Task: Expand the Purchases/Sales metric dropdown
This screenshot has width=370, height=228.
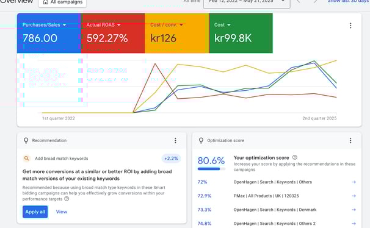Action: click(65, 25)
